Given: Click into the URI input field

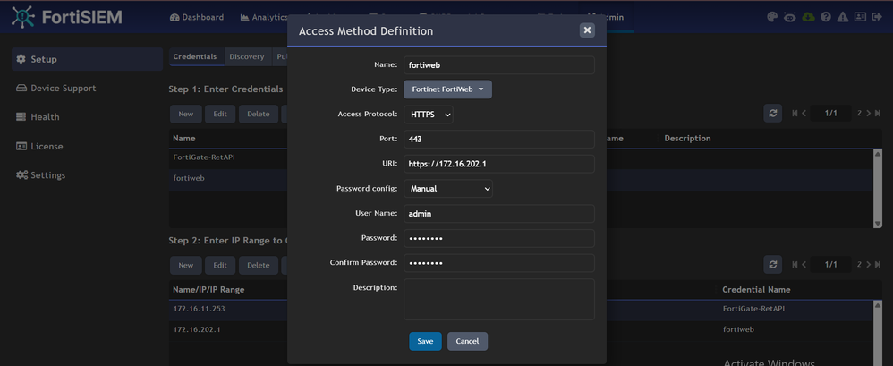Looking at the screenshot, I should 498,164.
